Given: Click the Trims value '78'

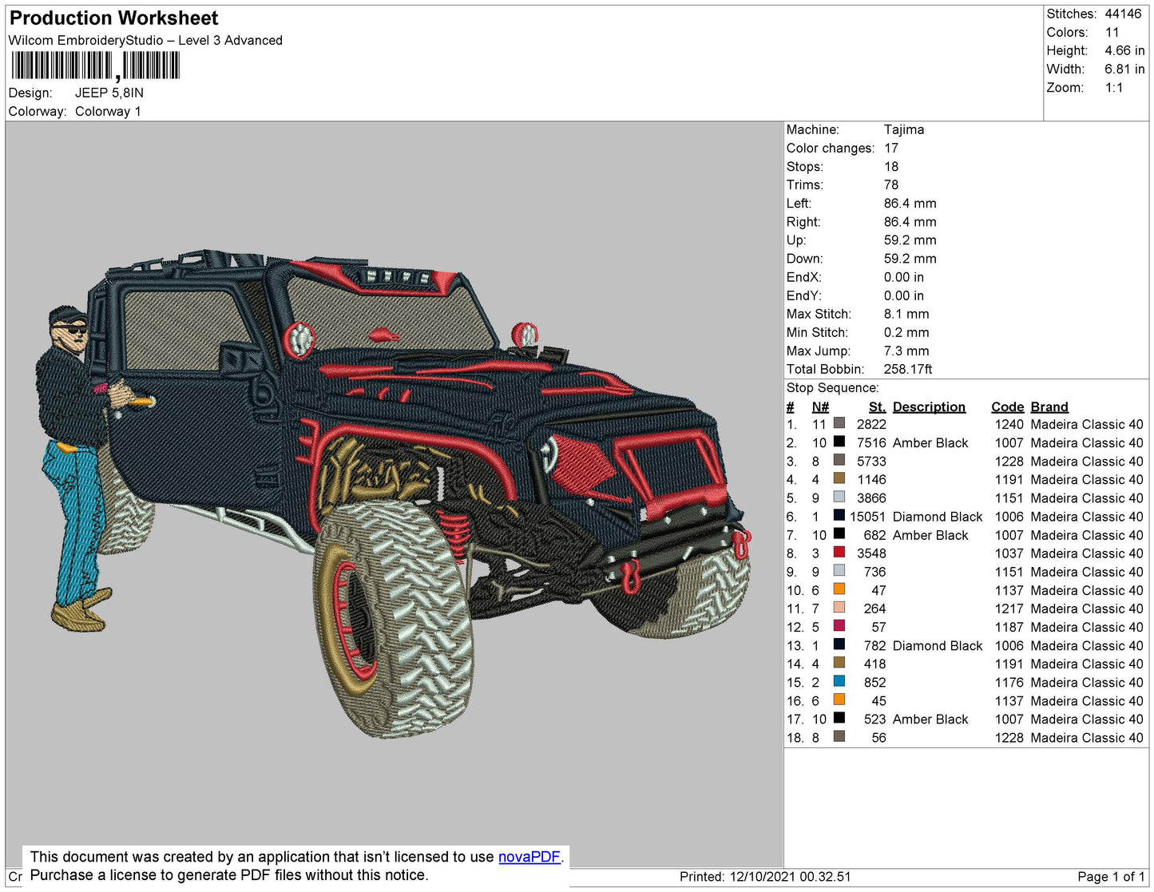Looking at the screenshot, I should click(x=891, y=184).
